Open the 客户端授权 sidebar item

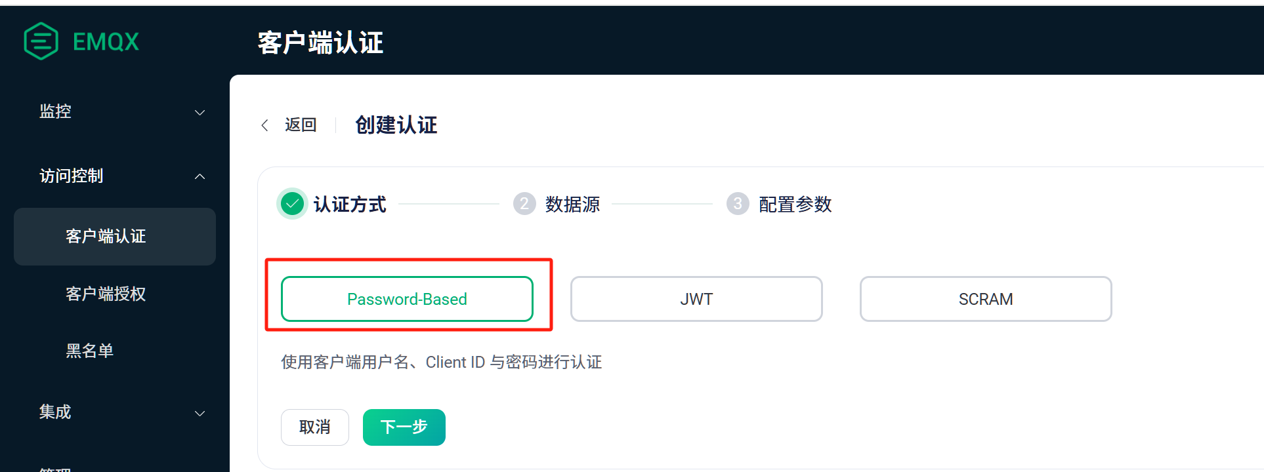[x=106, y=294]
